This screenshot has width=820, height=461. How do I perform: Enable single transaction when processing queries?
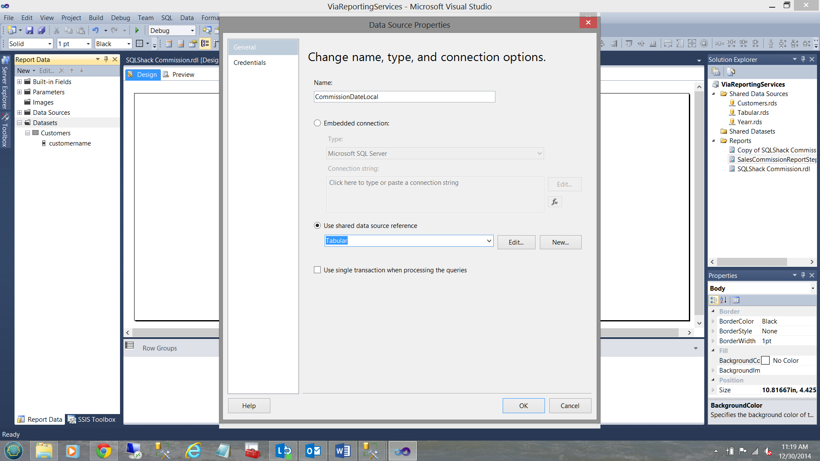[x=317, y=270]
